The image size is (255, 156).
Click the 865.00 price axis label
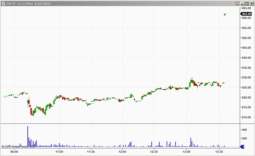point(246,8)
